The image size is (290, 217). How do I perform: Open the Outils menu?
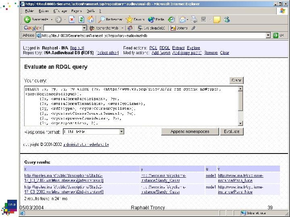(91, 11)
